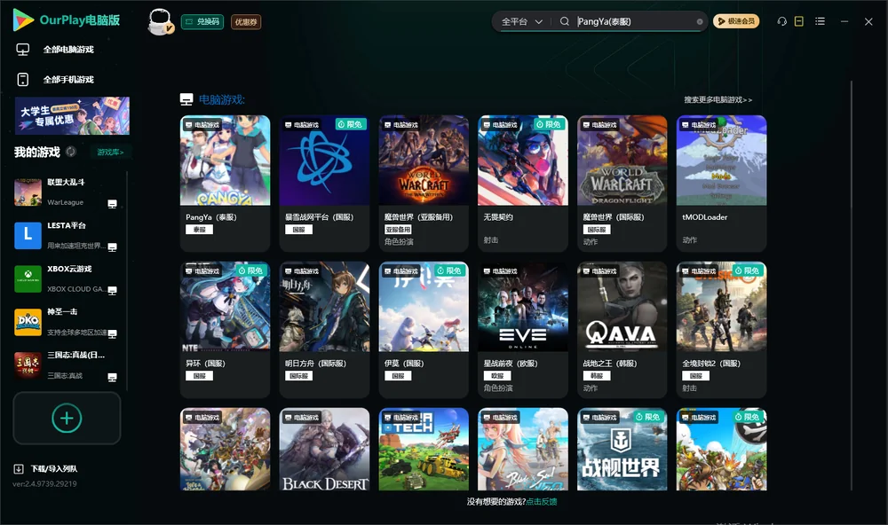This screenshot has width=888, height=525.
Task: Launch XBOX云游戏 green icon
Action: (28, 278)
